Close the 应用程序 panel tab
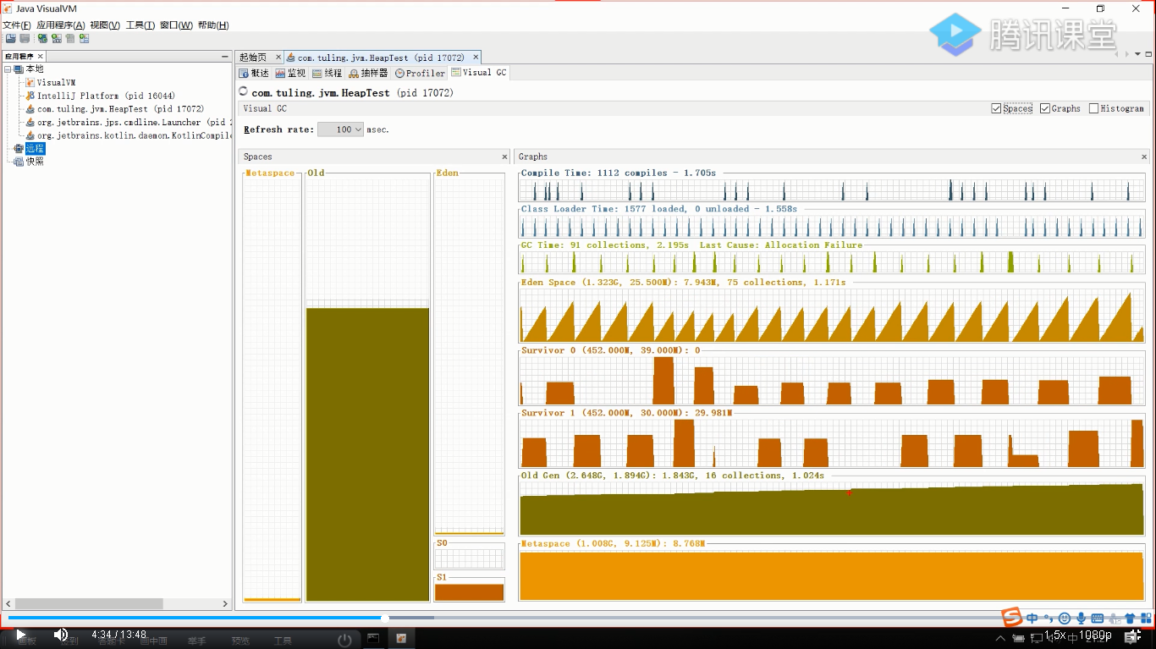 point(41,56)
